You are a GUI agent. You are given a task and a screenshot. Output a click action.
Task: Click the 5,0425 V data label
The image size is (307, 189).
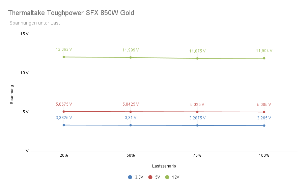(x=131, y=104)
